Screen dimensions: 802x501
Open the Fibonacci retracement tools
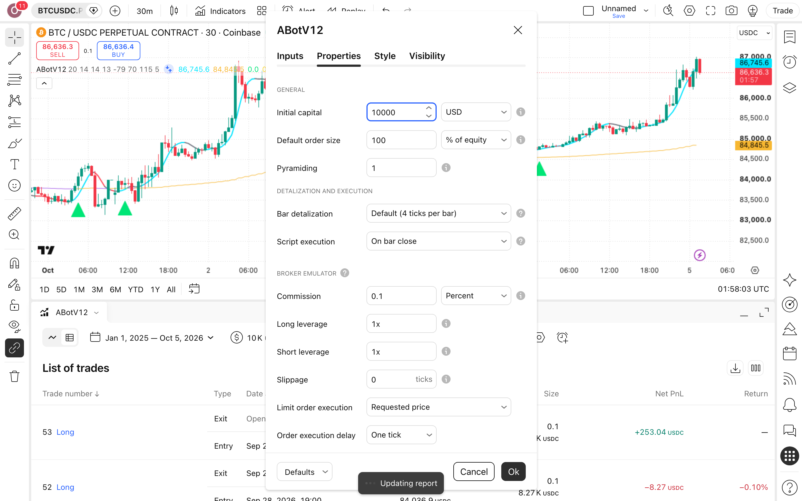coord(14,80)
